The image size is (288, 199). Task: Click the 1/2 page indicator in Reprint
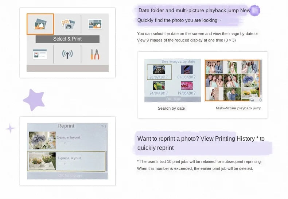(104, 126)
